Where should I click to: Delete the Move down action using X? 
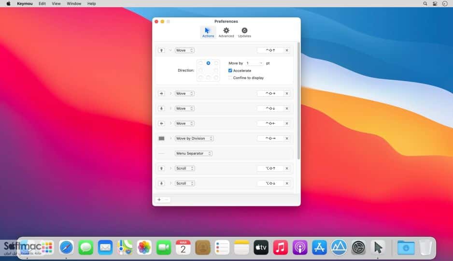point(287,108)
